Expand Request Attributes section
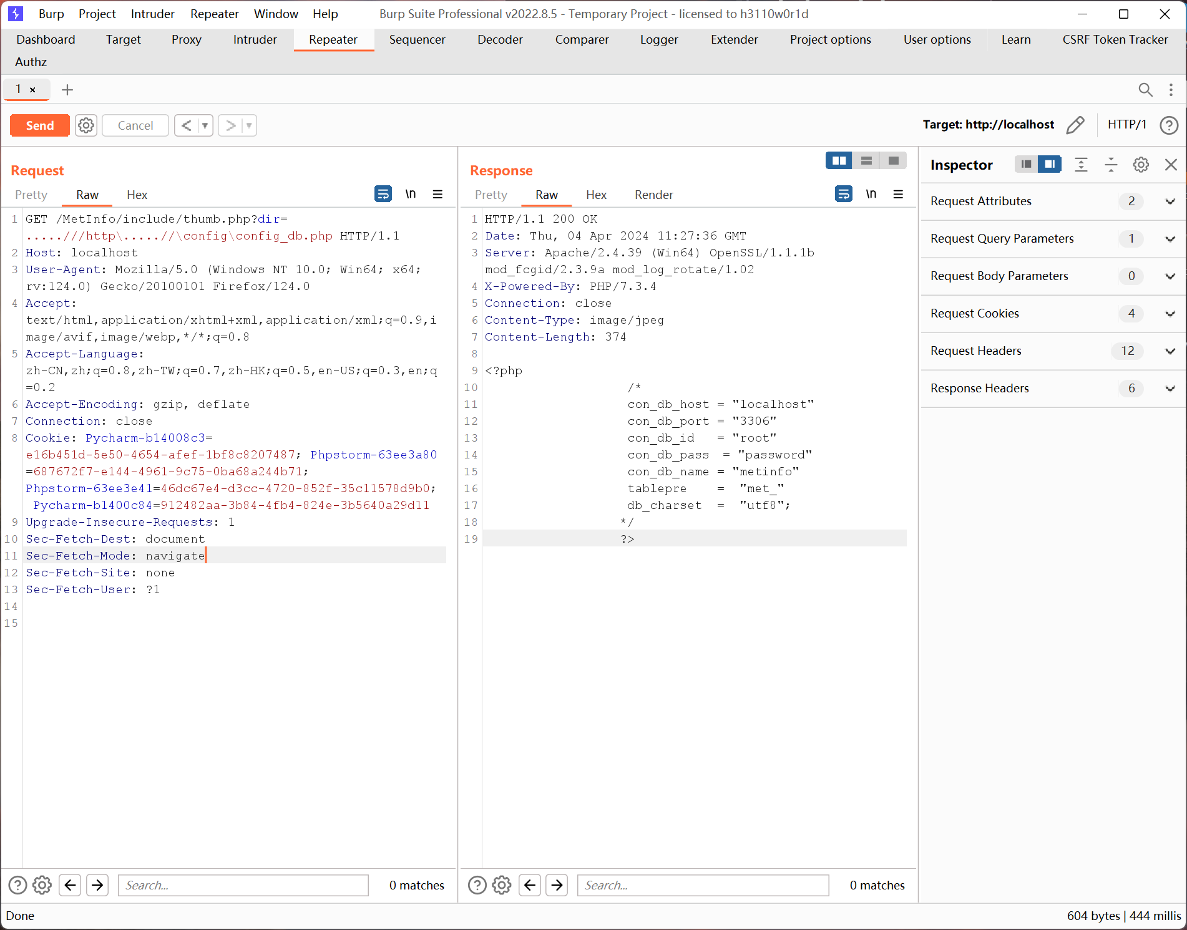Image resolution: width=1187 pixels, height=930 pixels. (1053, 201)
